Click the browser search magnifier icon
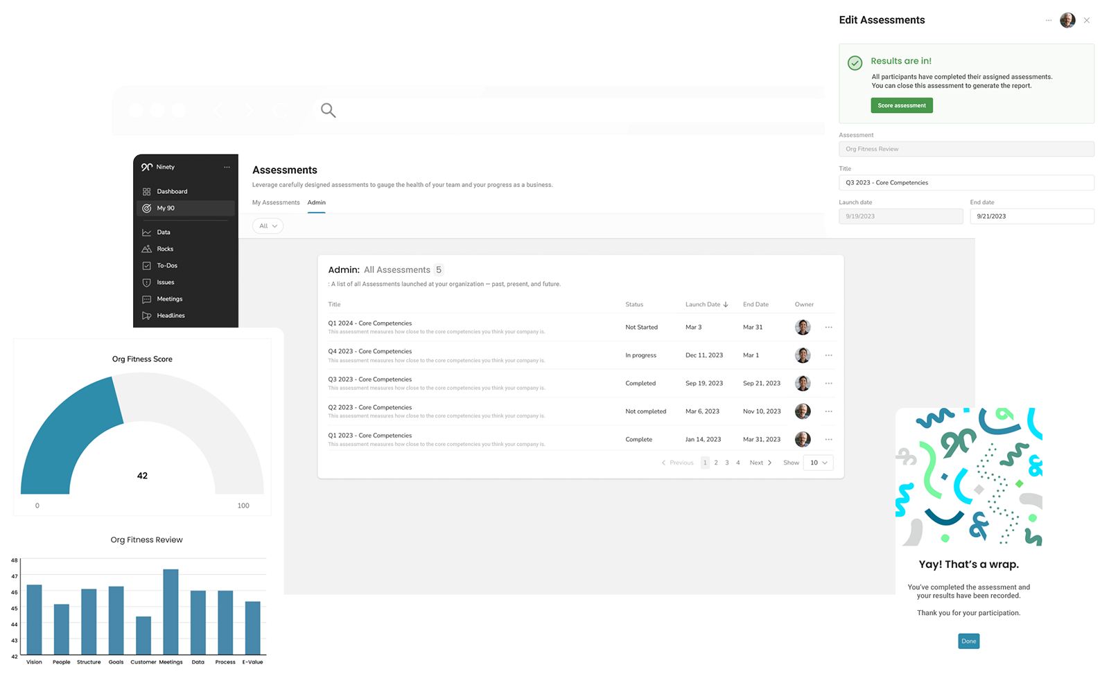 (x=327, y=110)
